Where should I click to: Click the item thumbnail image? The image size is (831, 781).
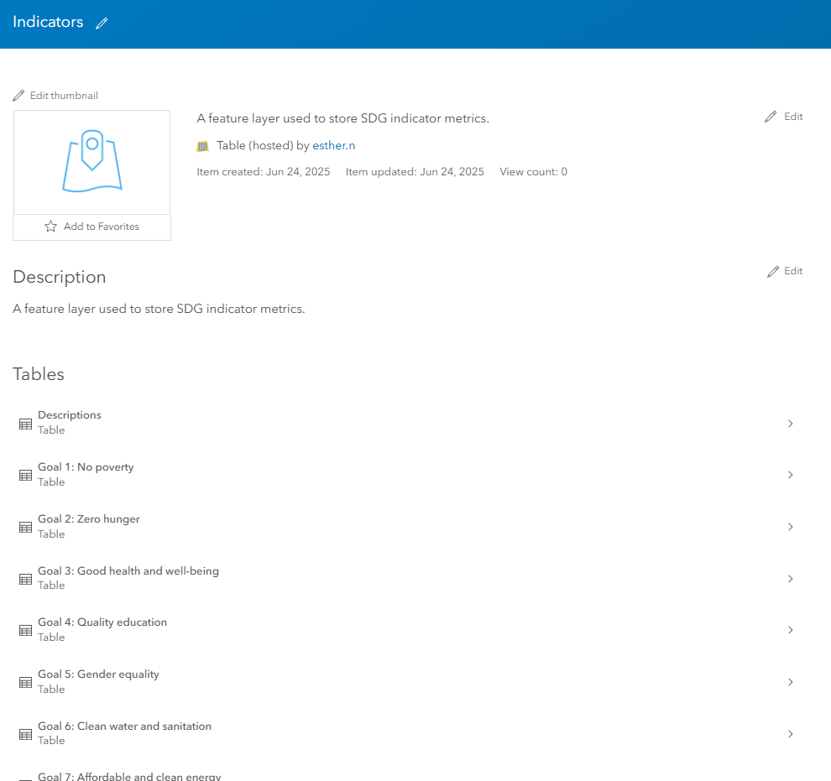(91, 161)
